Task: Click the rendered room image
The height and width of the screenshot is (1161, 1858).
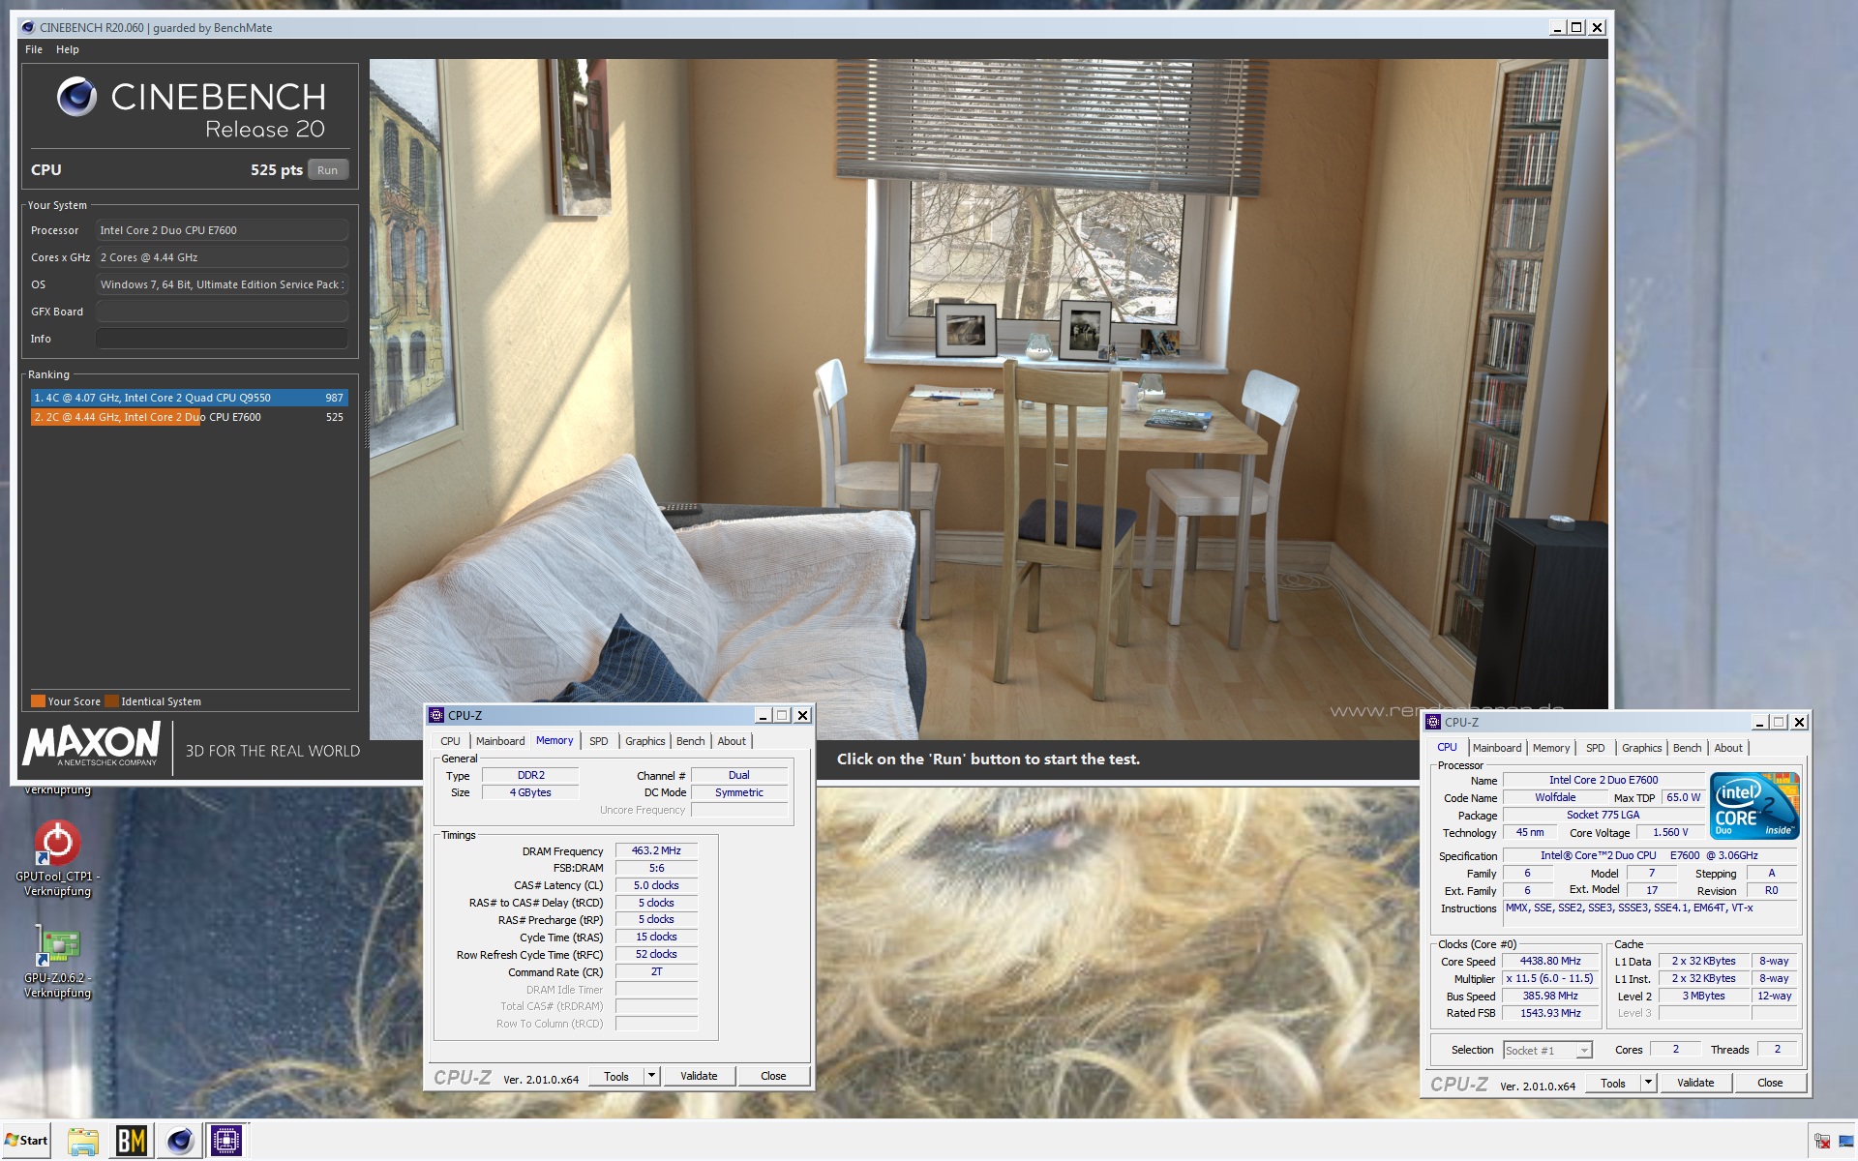Action: click(988, 399)
